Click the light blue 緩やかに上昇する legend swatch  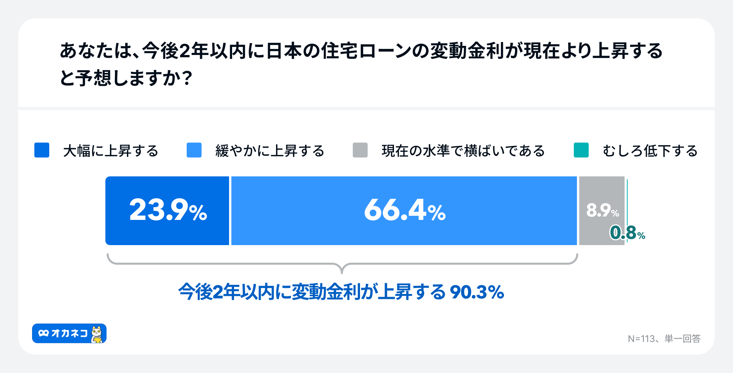pyautogui.click(x=194, y=150)
